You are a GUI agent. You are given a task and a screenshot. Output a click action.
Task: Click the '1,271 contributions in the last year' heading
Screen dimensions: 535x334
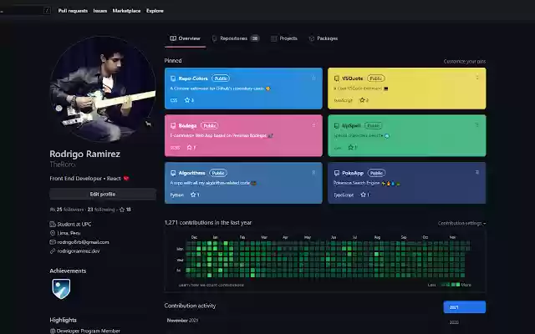[x=208, y=223]
